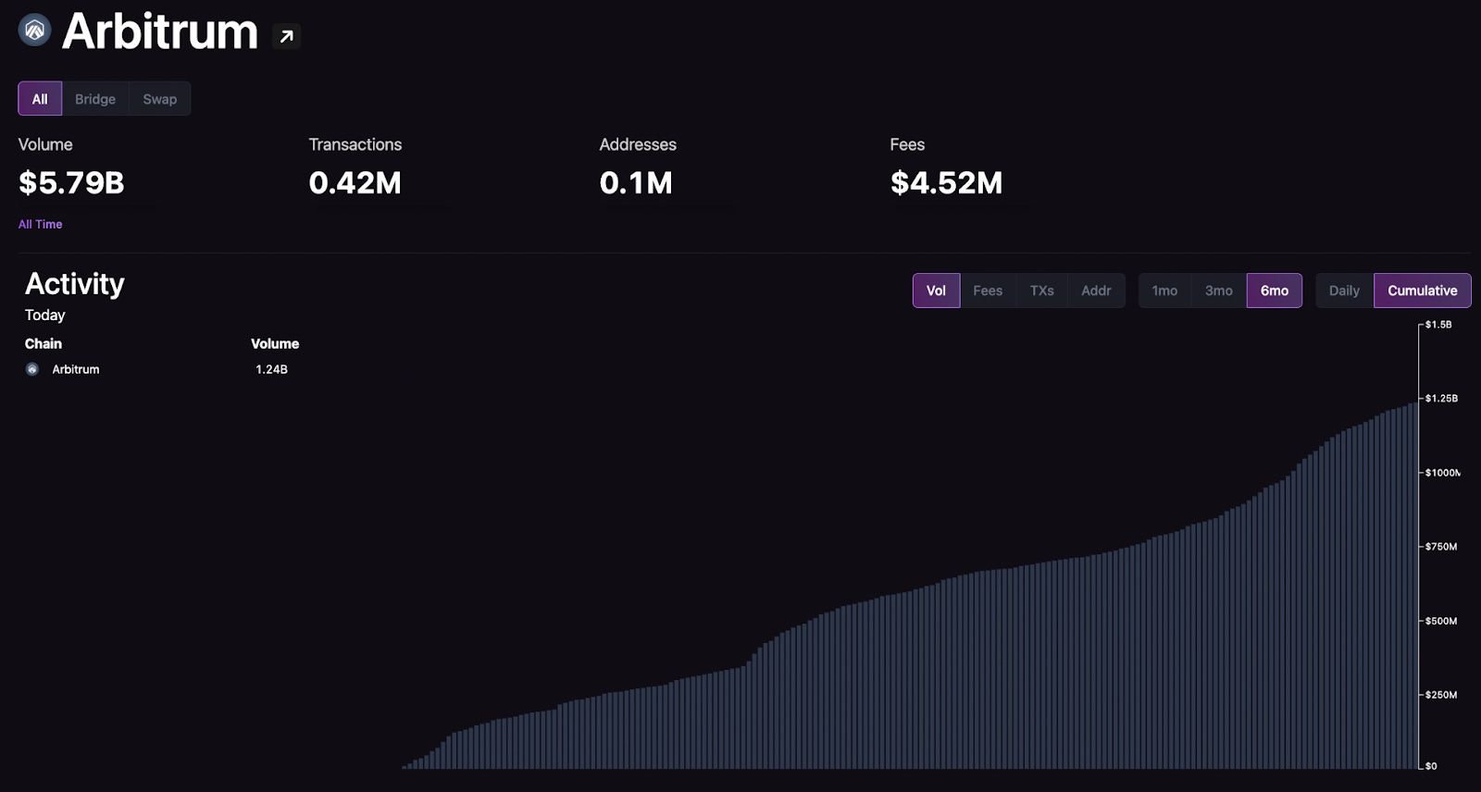Click the Transactions stat label
Image resolution: width=1481 pixels, height=792 pixels.
[355, 144]
